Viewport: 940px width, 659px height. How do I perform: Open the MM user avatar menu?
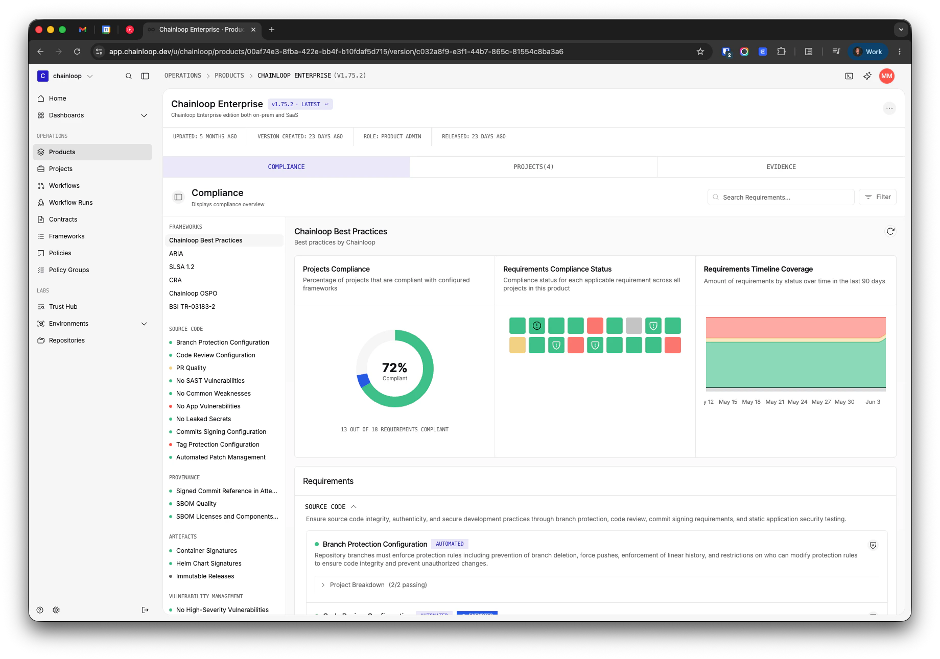pos(887,76)
